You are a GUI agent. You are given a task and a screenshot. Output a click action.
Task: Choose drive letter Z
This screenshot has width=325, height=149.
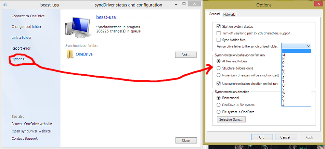click(296, 104)
